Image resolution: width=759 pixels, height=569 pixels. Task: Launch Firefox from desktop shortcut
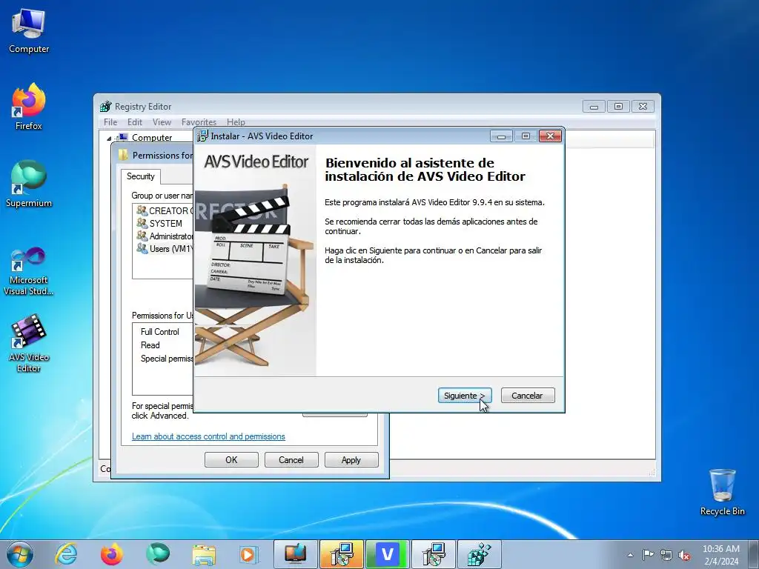click(29, 107)
